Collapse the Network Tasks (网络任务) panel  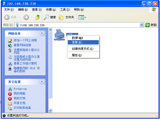(42, 33)
